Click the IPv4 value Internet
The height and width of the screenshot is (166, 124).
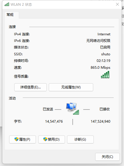(x=104, y=34)
